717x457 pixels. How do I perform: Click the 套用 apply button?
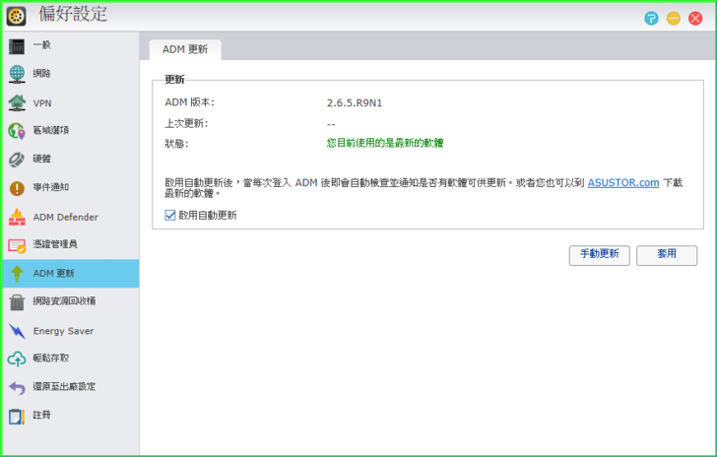[667, 254]
